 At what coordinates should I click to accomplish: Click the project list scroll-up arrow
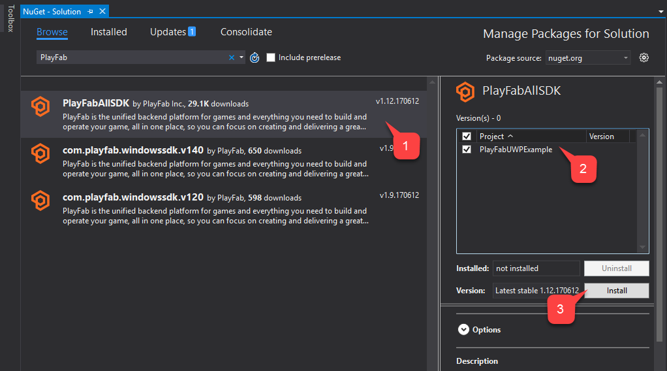pos(642,135)
